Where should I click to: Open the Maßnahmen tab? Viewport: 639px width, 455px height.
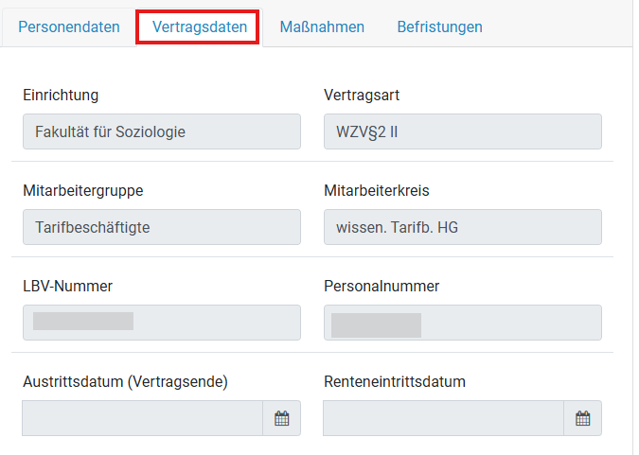click(322, 27)
